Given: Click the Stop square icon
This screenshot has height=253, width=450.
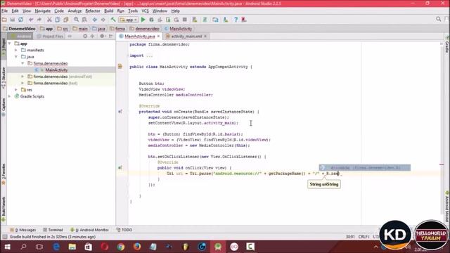Looking at the screenshot, I should click(x=185, y=20).
